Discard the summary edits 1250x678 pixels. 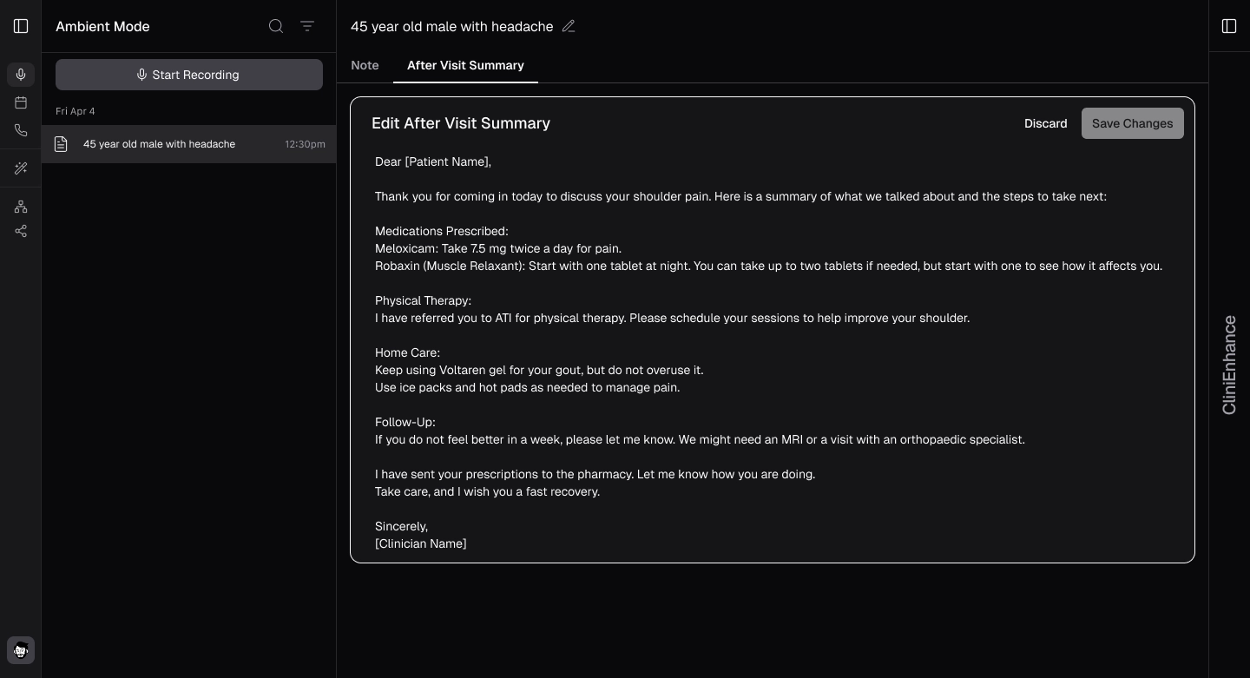click(x=1045, y=123)
